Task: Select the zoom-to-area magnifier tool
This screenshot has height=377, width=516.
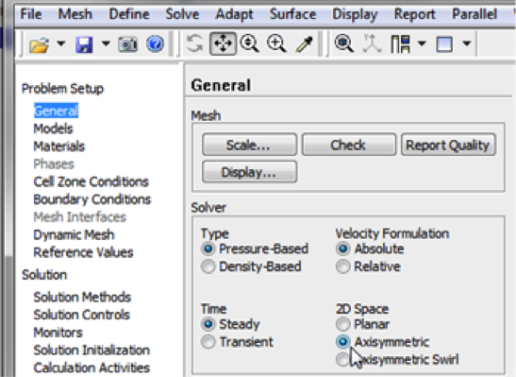Action: tap(276, 43)
